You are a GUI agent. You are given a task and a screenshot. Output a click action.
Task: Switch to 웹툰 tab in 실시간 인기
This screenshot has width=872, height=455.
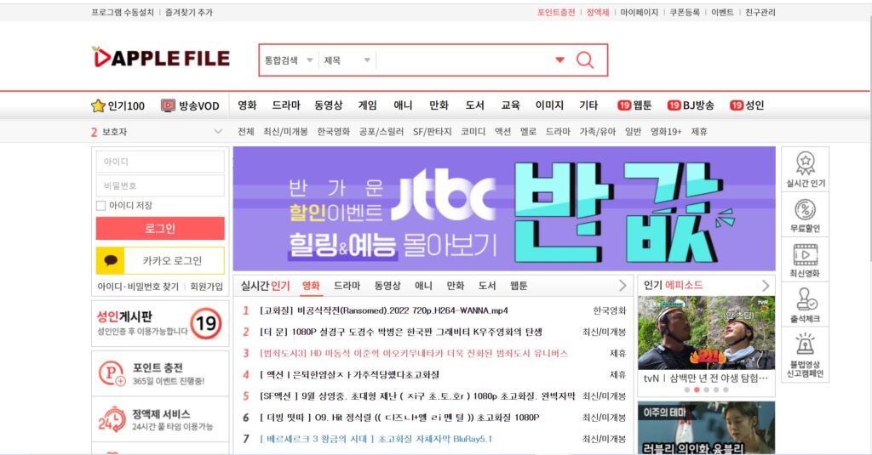coord(519,286)
